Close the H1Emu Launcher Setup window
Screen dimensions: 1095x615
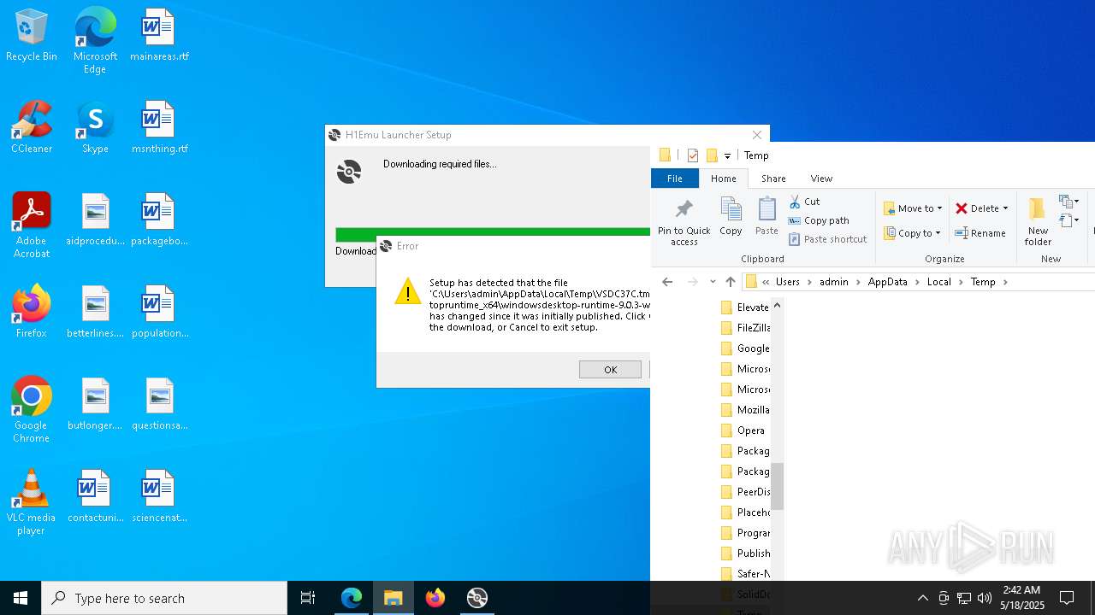click(756, 135)
